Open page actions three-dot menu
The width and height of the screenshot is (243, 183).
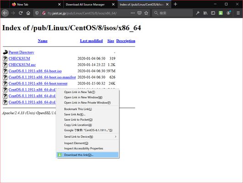click(x=132, y=13)
